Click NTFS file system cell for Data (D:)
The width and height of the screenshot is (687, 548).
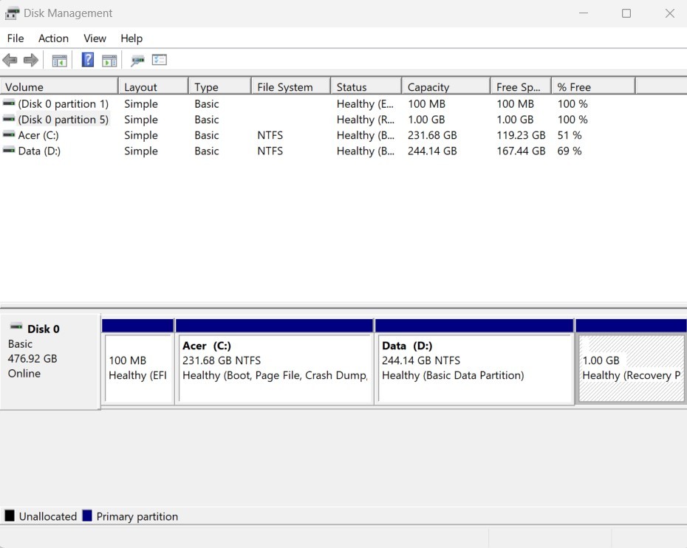(270, 151)
